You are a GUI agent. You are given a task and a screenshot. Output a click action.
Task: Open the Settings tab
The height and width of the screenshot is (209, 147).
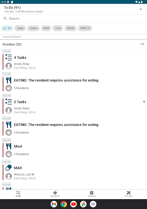[x=129, y=194]
